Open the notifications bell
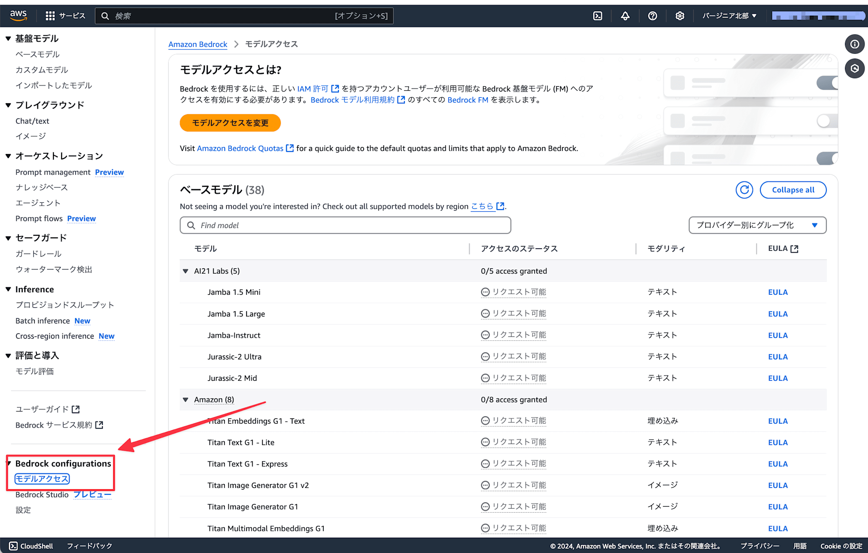Viewport: 868px width, 553px height. coord(625,16)
